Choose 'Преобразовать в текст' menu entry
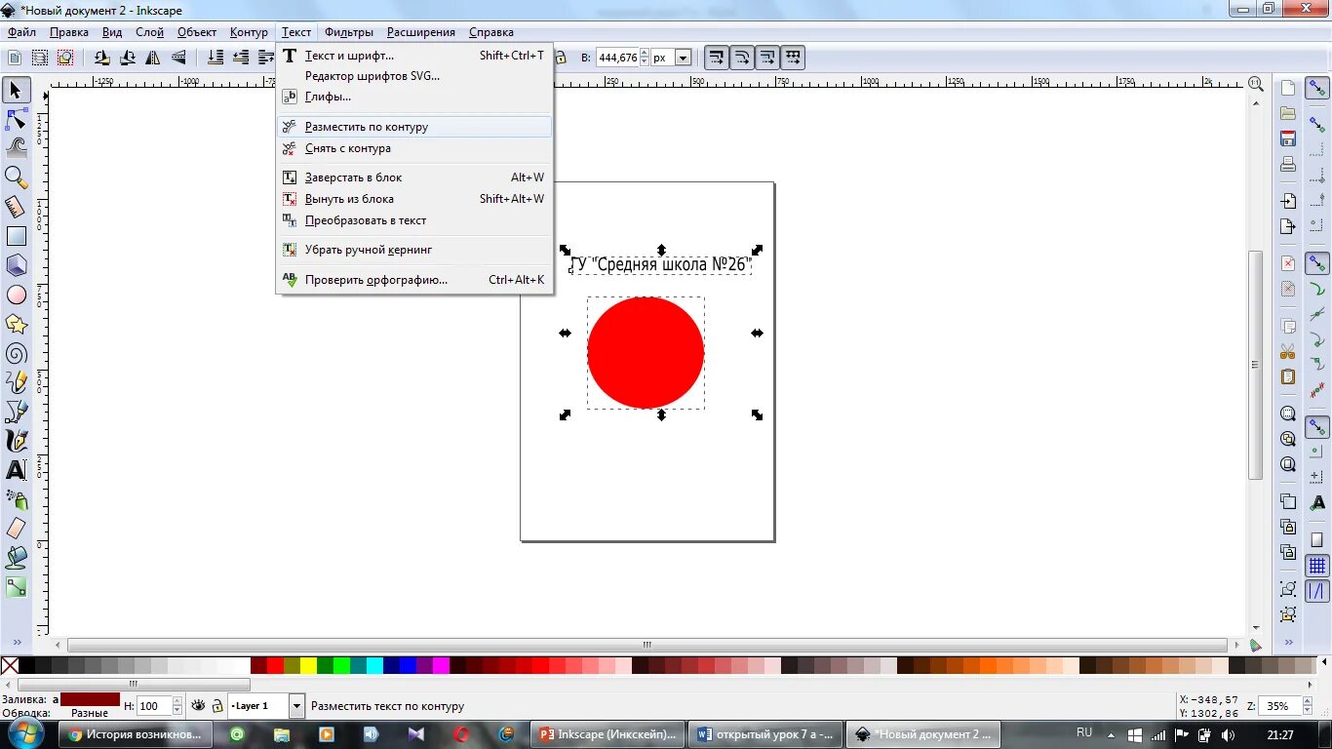1332x749 pixels. [414, 220]
